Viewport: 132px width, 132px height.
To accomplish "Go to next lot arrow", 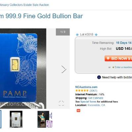I will tap(96, 35).
